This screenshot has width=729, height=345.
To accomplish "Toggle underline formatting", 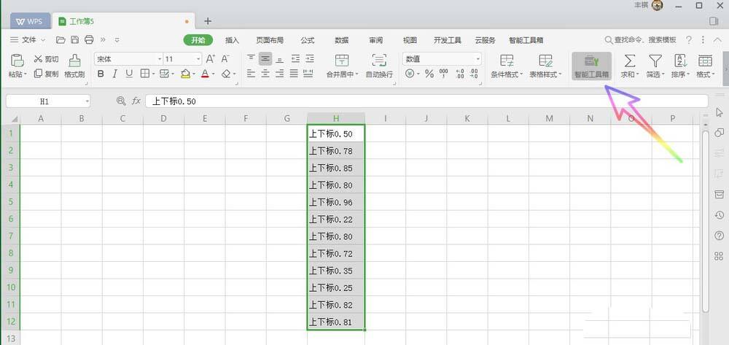I will 129,74.
